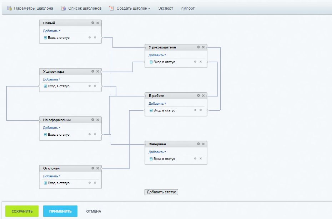This screenshot has width=332, height=219.
Task: Configure Вход в статус action in В работе
Action: tap(195, 110)
